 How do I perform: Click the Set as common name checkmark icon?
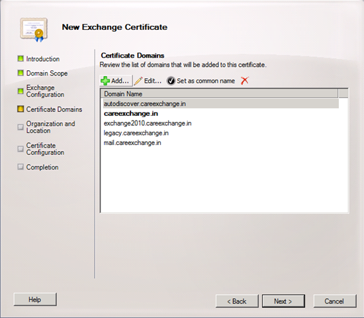(x=171, y=81)
